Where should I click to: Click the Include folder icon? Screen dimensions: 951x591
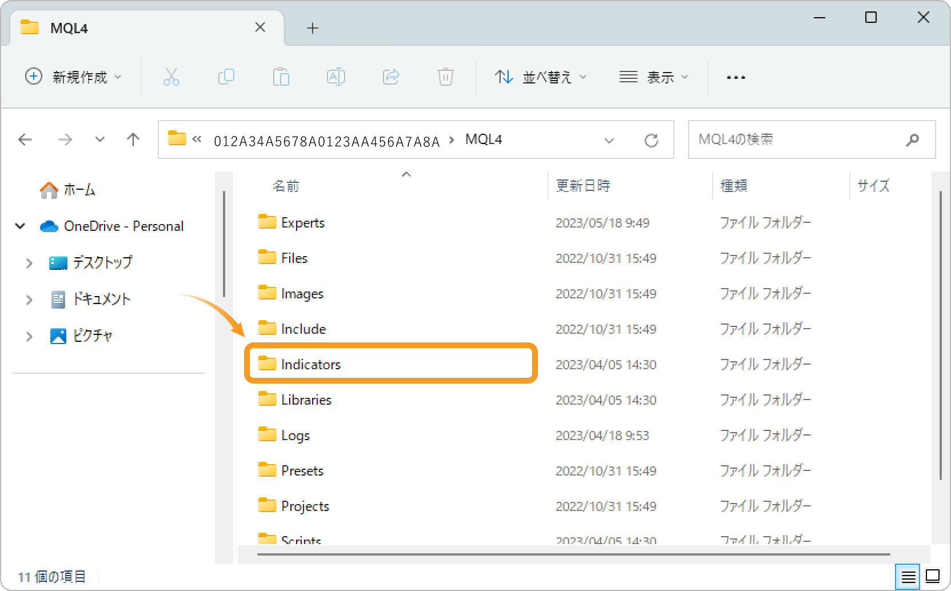267,328
